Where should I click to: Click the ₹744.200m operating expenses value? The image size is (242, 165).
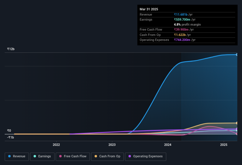(182, 40)
